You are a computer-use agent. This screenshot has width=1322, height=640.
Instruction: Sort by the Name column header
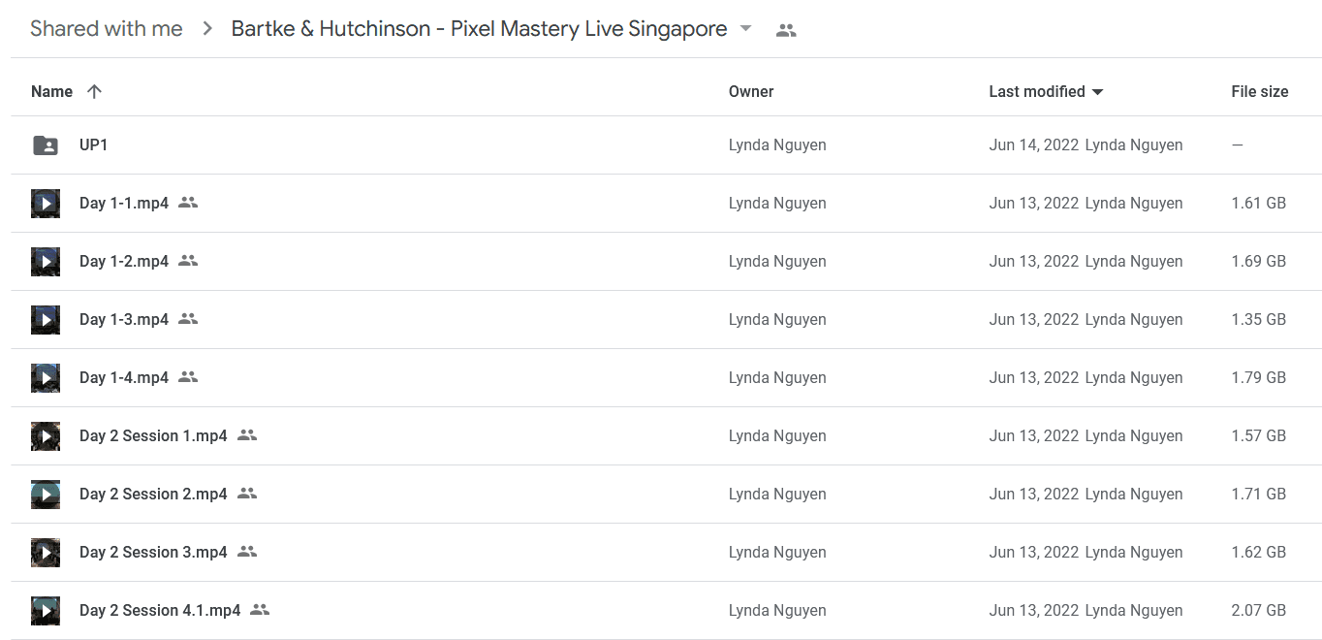51,91
